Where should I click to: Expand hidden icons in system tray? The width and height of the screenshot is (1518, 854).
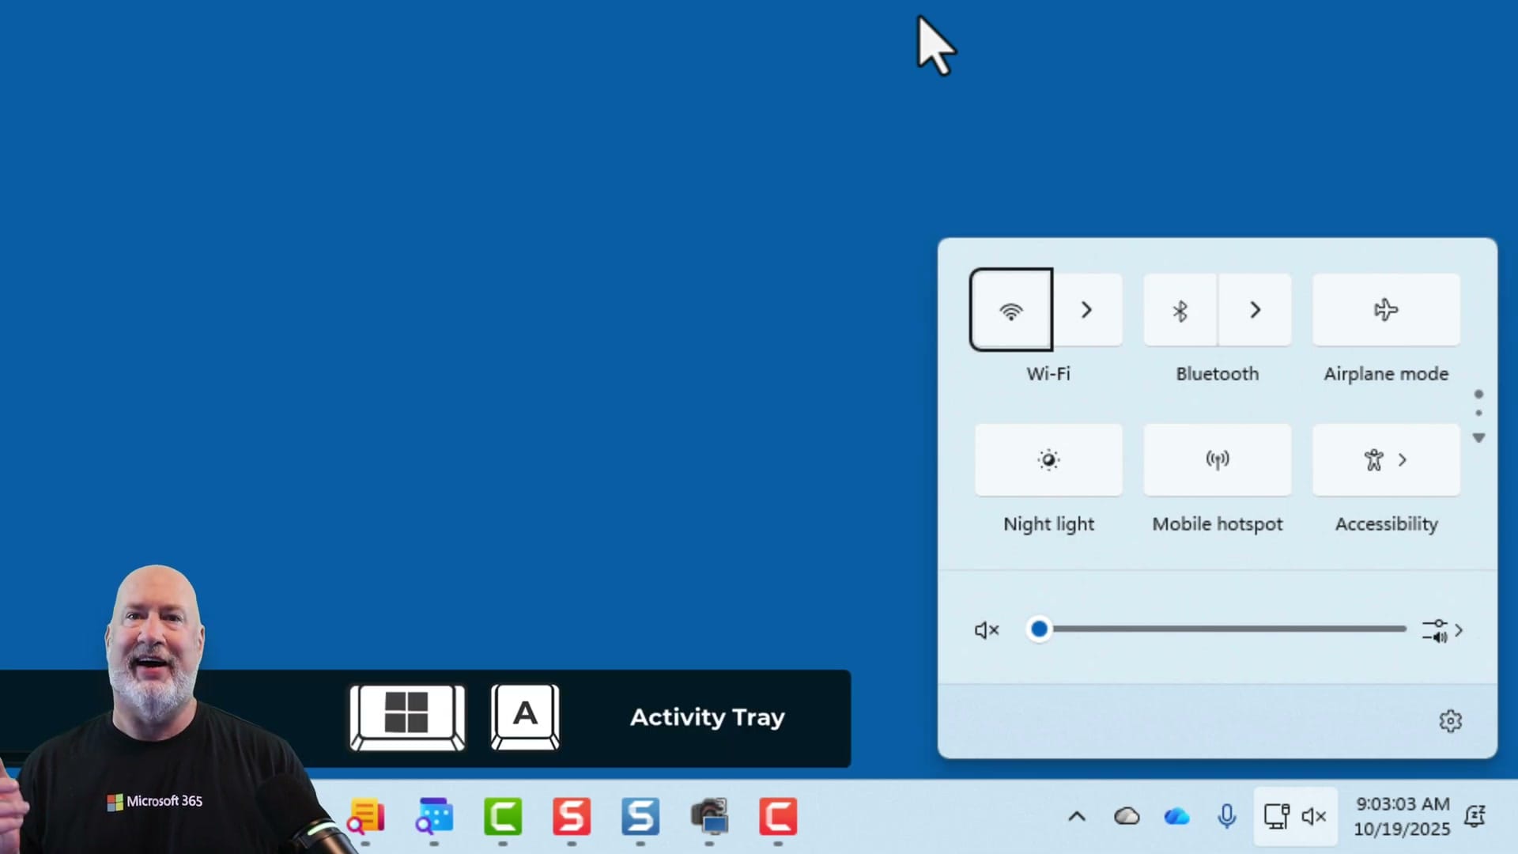pyautogui.click(x=1077, y=816)
